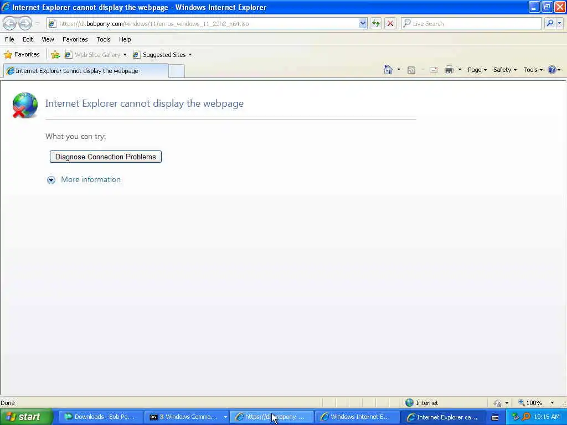
Task: Open the Tools command bar menu
Action: click(x=533, y=70)
